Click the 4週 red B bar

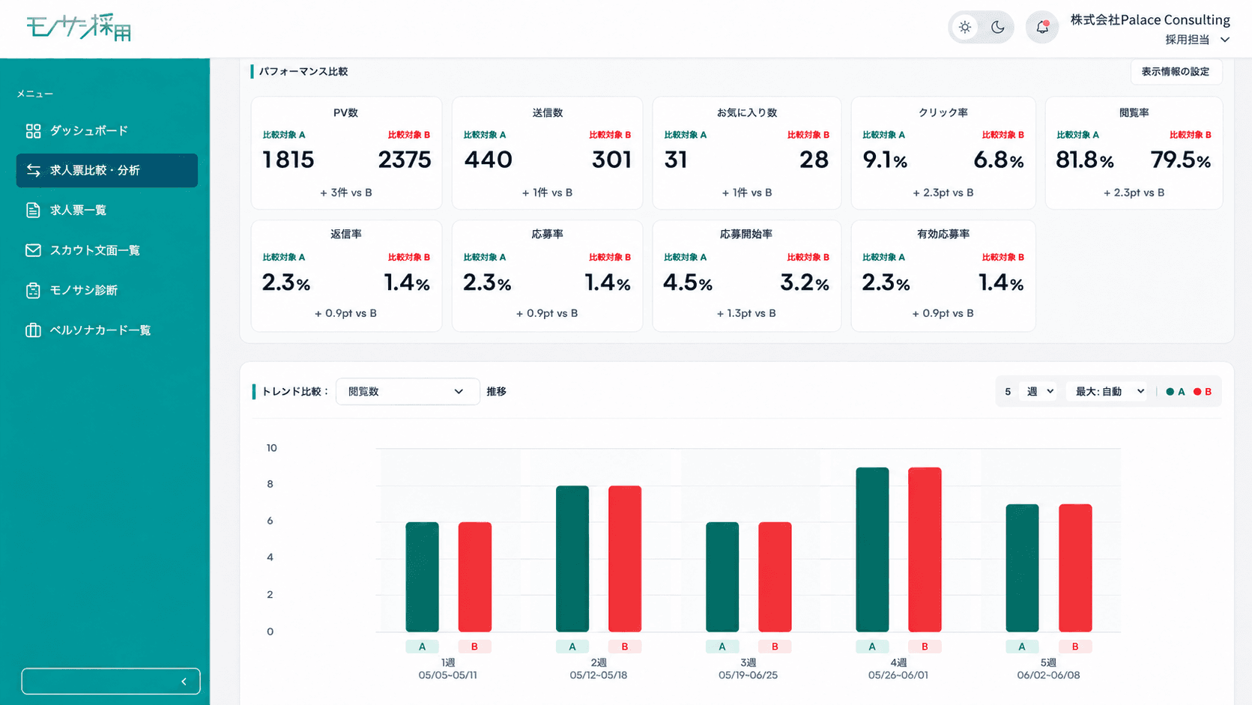(x=925, y=550)
